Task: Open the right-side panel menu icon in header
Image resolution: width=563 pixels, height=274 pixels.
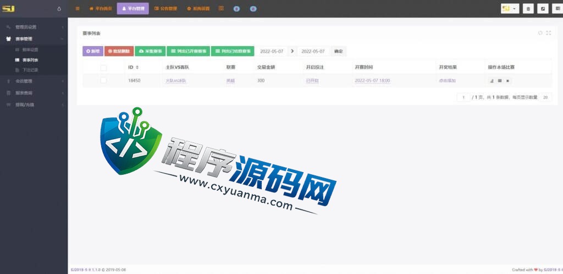Action: [558, 9]
